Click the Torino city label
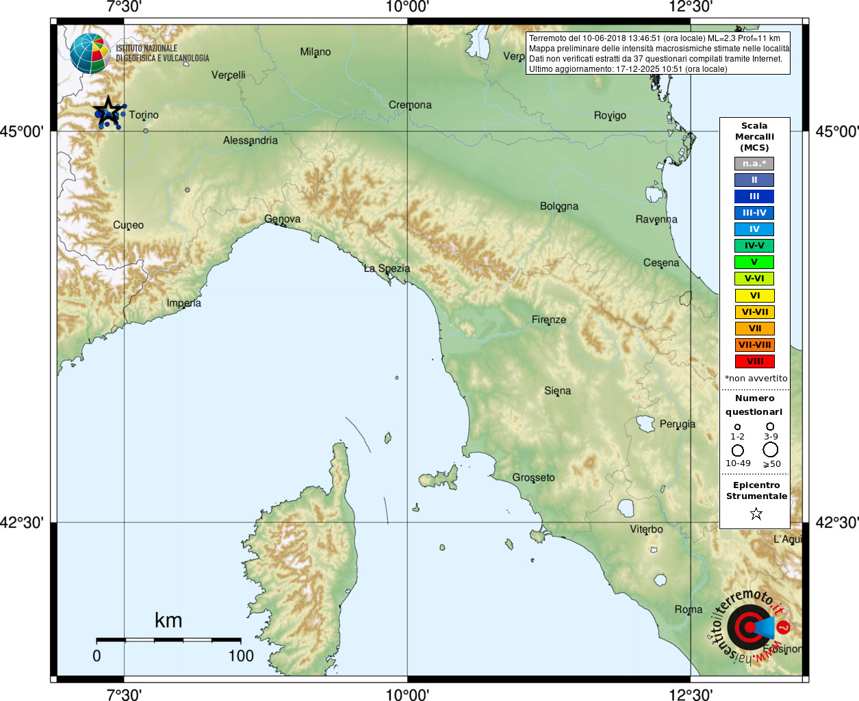Screen dimensions: 859x701 click(144, 115)
